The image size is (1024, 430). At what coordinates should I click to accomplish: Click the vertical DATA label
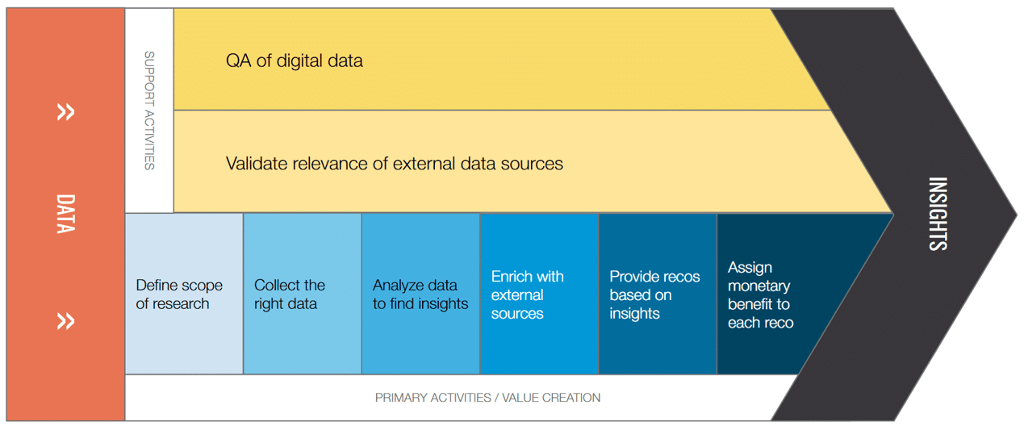click(65, 214)
